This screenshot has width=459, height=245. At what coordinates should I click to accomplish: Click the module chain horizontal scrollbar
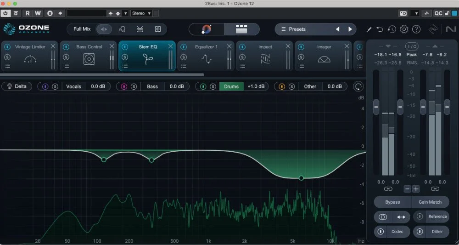102,75
